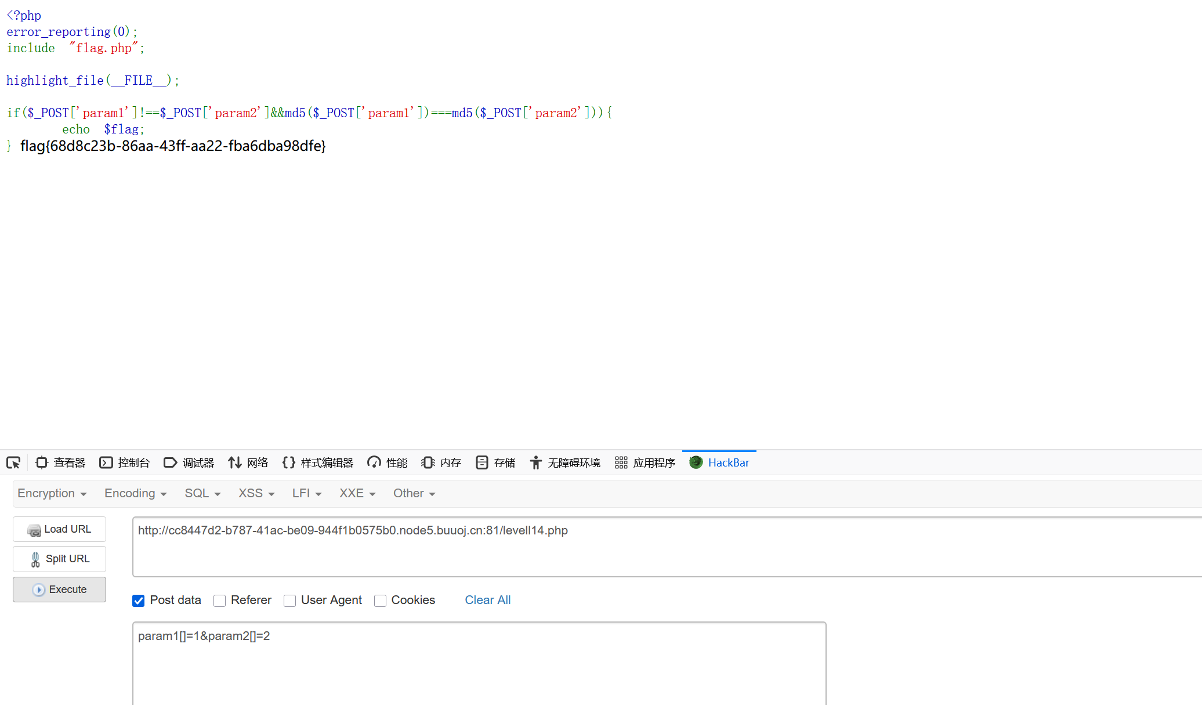Uncheck the Post data checkbox
The width and height of the screenshot is (1202, 705).
click(x=138, y=601)
